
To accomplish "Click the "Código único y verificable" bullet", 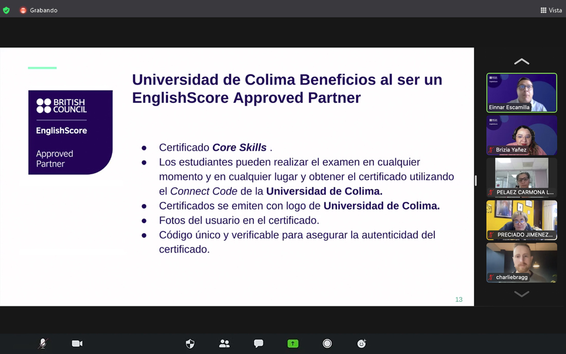I will [x=297, y=242].
